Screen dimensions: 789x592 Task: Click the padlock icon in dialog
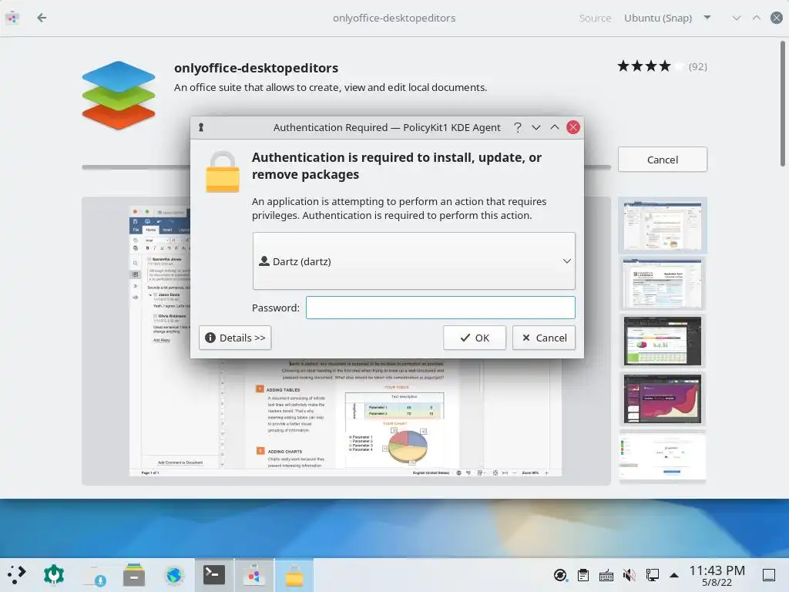coord(223,172)
